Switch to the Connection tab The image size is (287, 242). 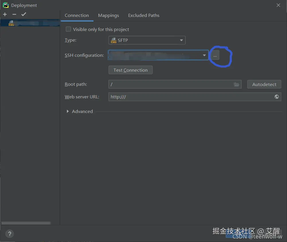coord(77,15)
